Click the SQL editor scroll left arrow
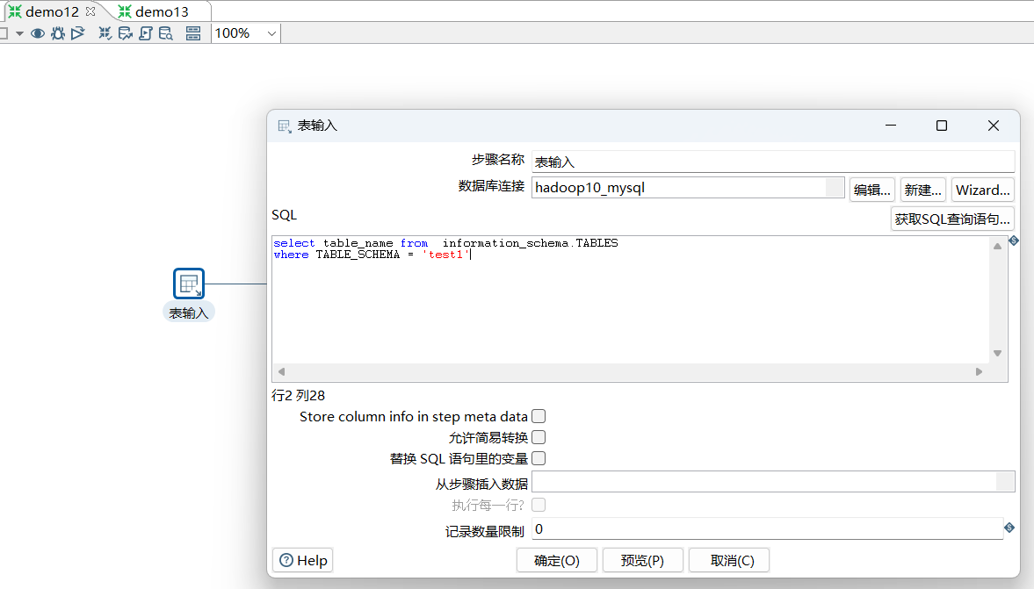This screenshot has height=589, width=1034. point(282,371)
